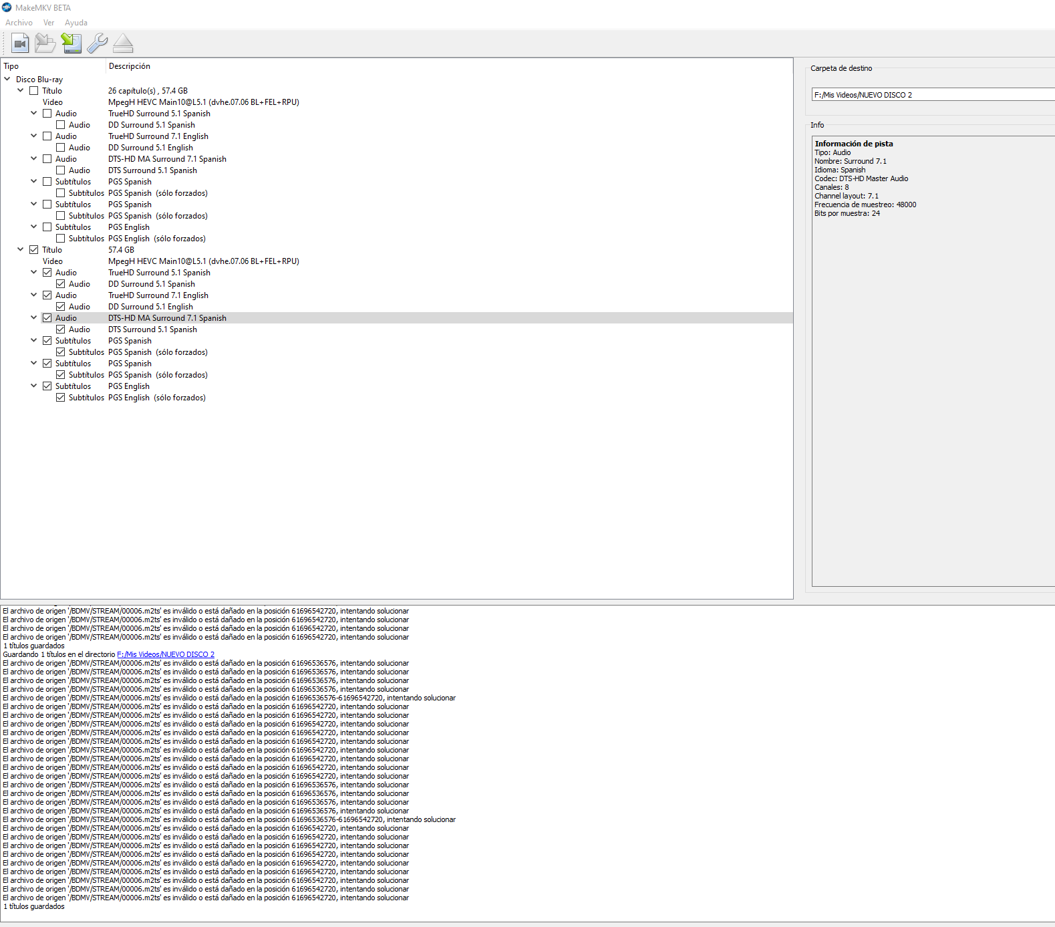
Task: Click 'Channel layout: 7.1' info line
Action: click(x=847, y=196)
